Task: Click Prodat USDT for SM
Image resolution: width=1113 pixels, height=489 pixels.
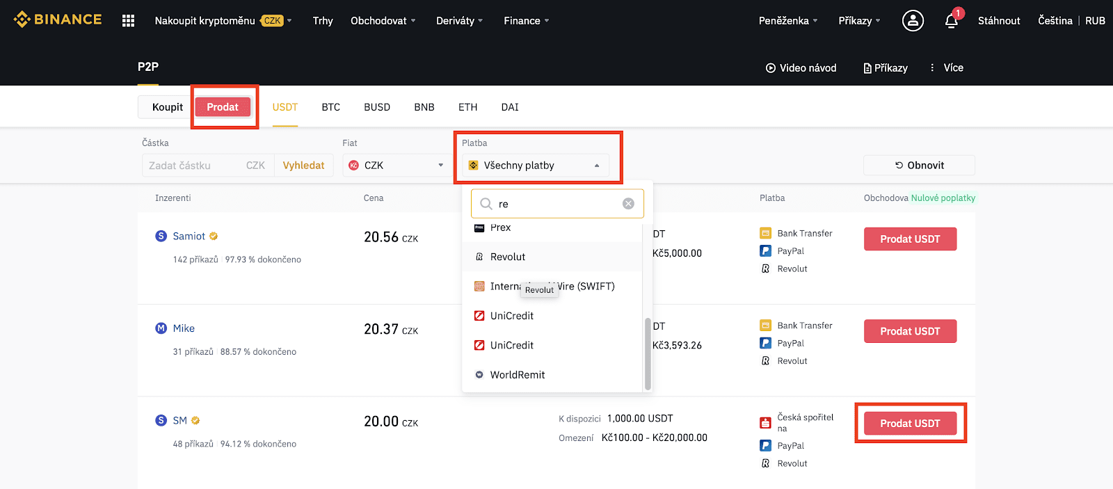Action: pyautogui.click(x=910, y=424)
